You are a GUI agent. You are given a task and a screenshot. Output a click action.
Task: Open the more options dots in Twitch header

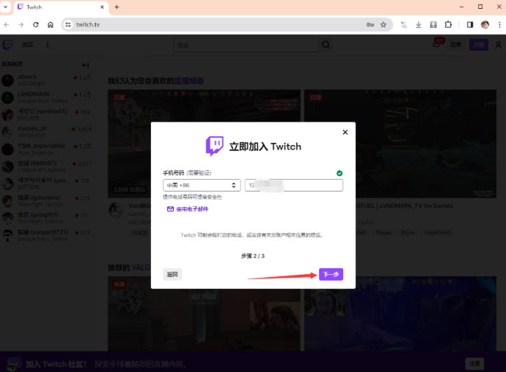(48, 45)
